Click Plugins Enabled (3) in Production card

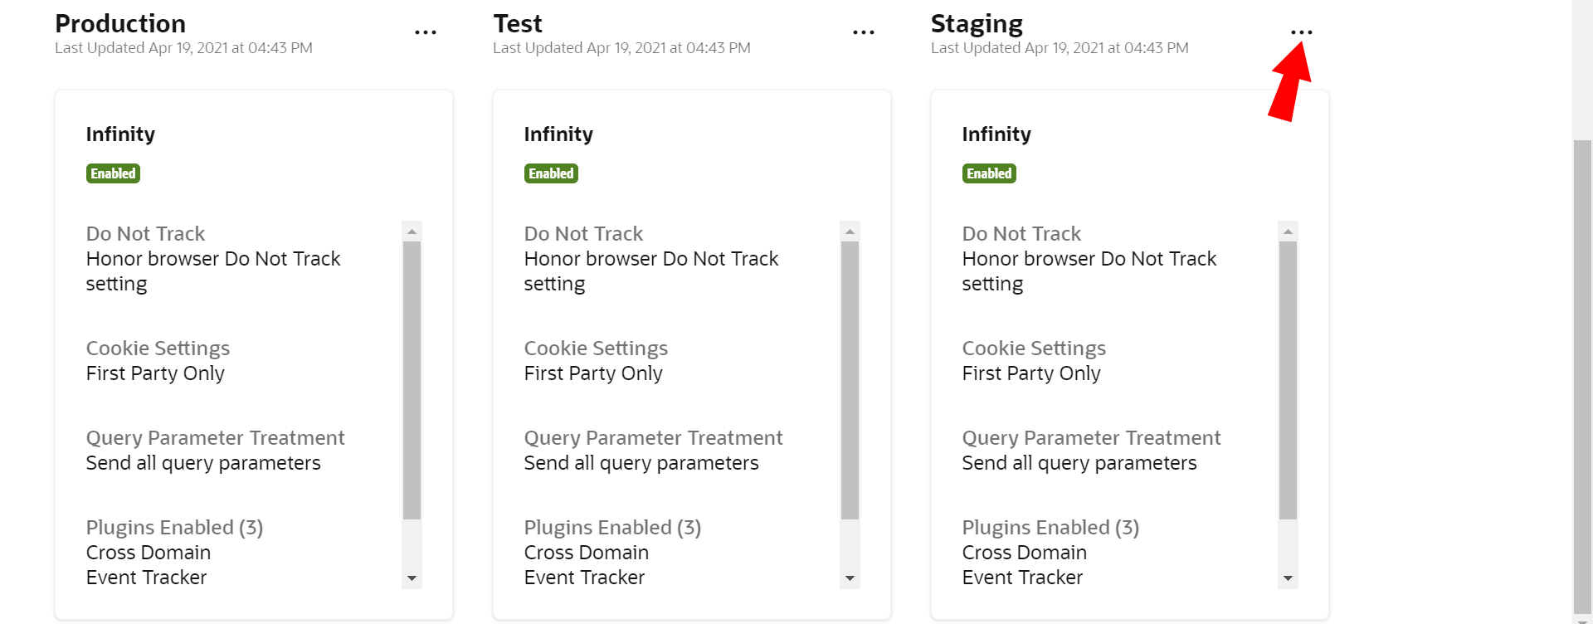pyautogui.click(x=174, y=528)
